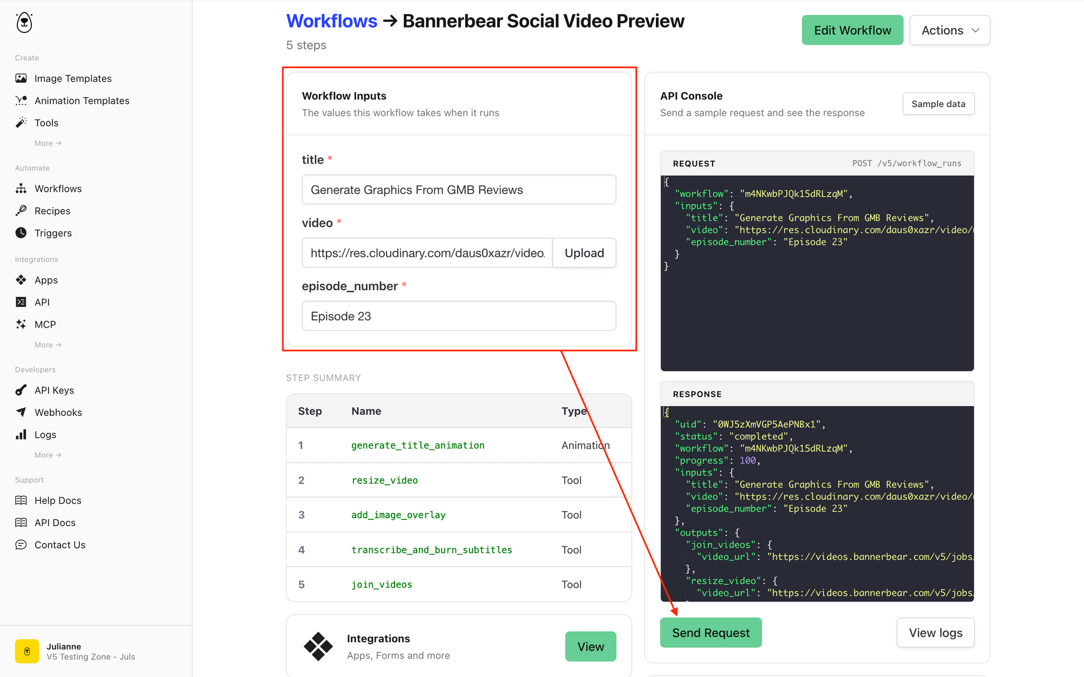
Task: Open the API Keys menu item
Action: click(54, 390)
